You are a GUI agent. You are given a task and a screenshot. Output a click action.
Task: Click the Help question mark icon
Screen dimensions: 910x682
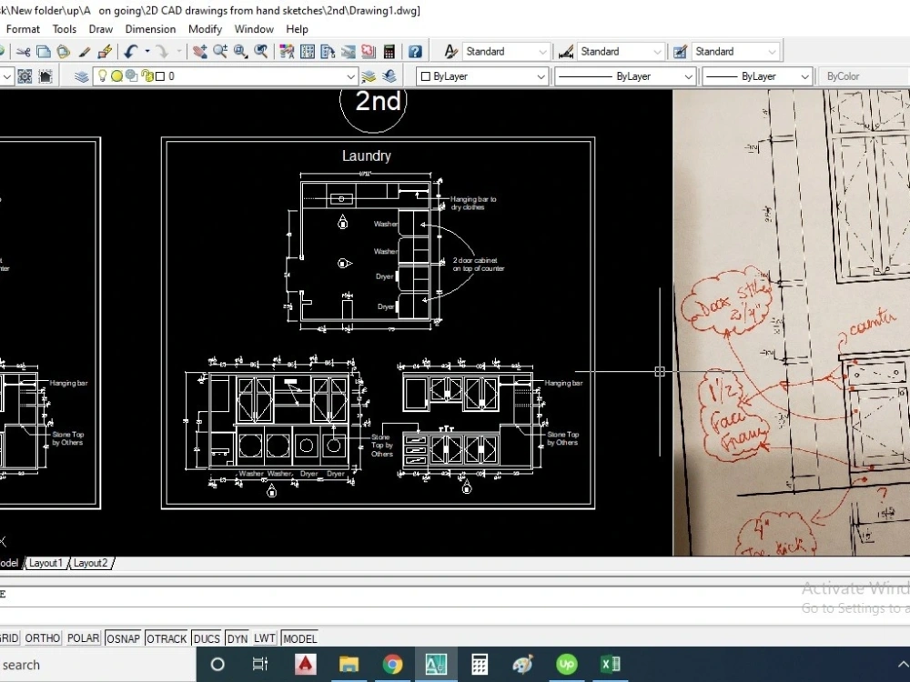pos(416,52)
